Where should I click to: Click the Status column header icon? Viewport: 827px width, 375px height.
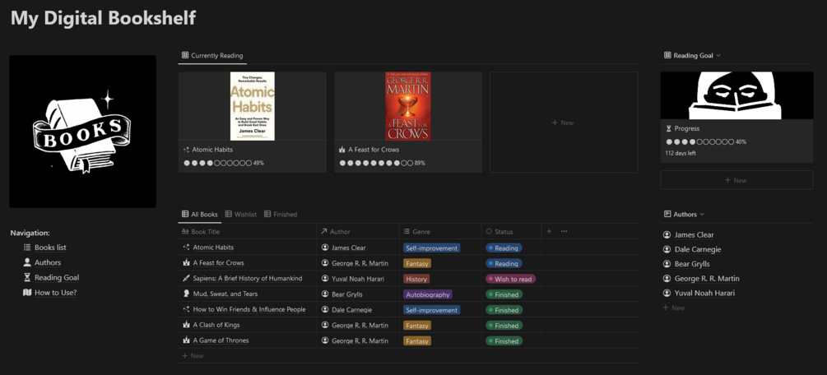click(489, 232)
